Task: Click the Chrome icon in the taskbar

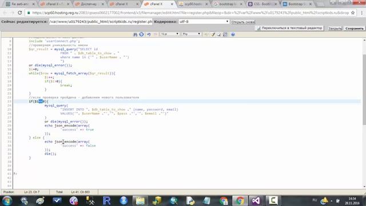Action: 240,201
